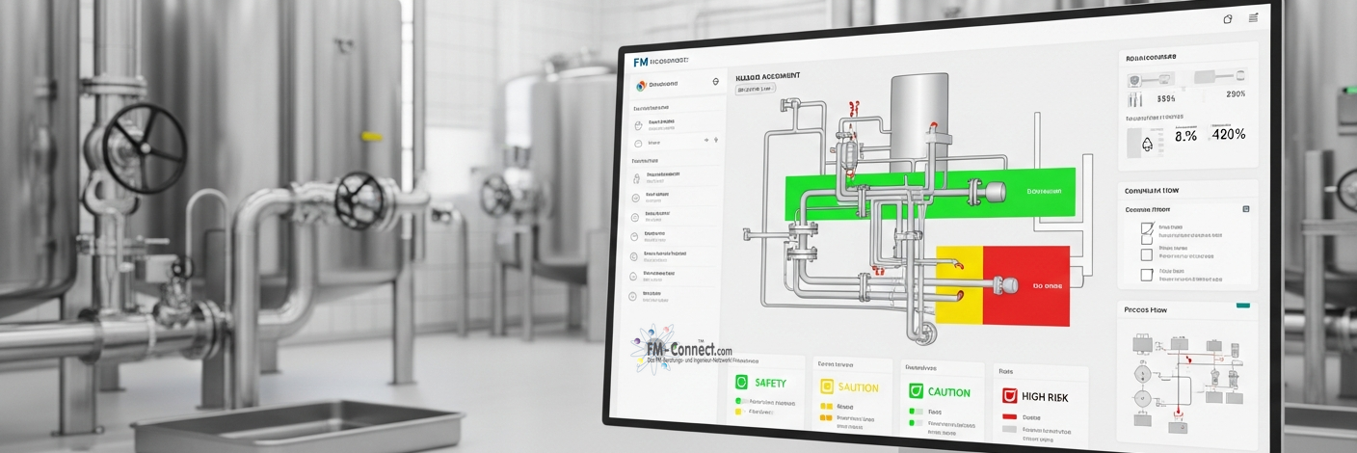Click the yellow SAUTION status icon
The image size is (1357, 453).
(826, 386)
